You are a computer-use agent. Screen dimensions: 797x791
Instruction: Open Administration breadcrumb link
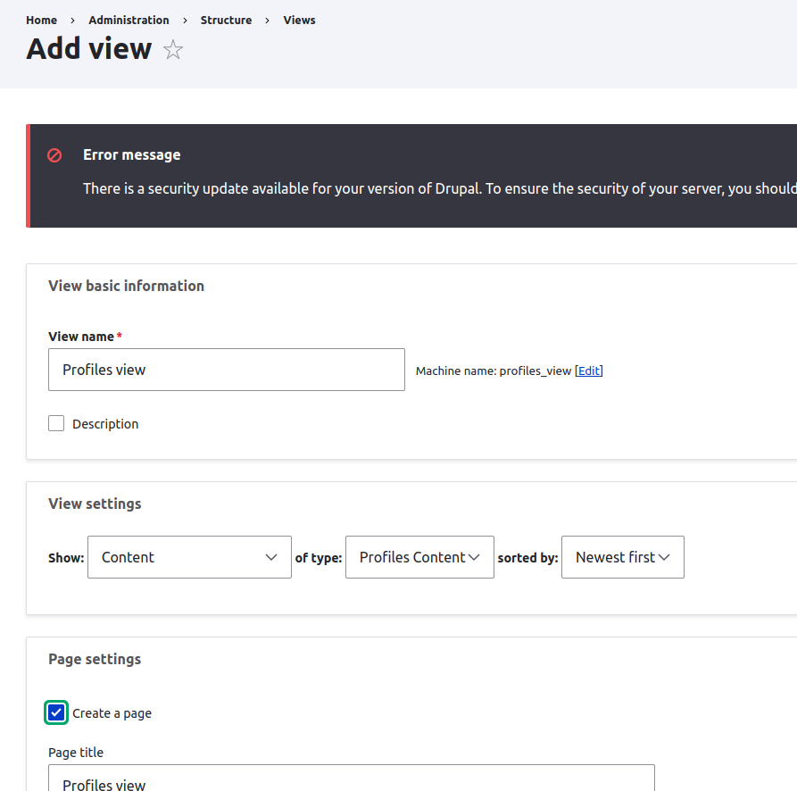[129, 21]
